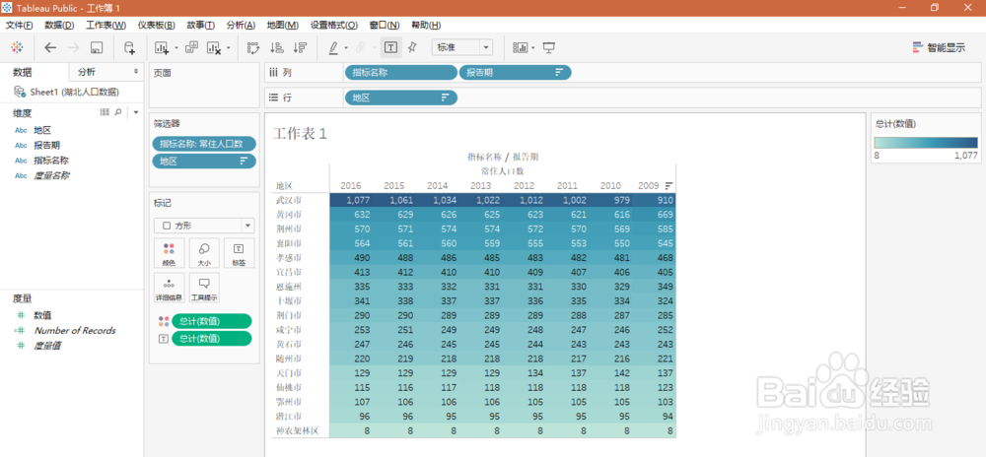This screenshot has height=457, width=986.
Task: Enter presentation mode
Action: point(549,47)
